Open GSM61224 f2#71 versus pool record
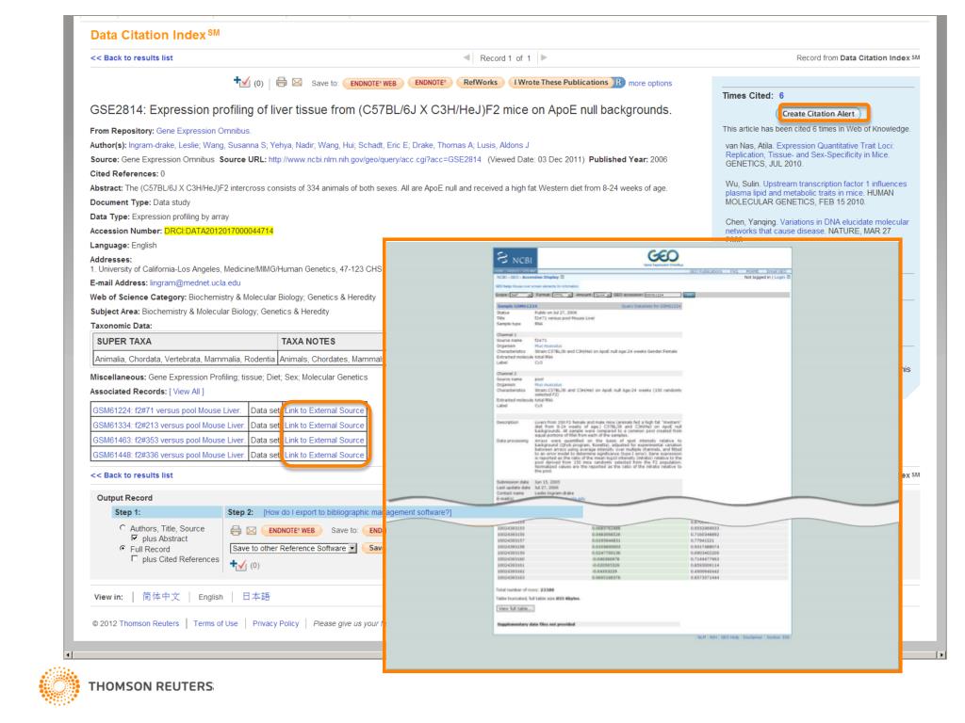The height and width of the screenshot is (723, 965). pos(167,410)
